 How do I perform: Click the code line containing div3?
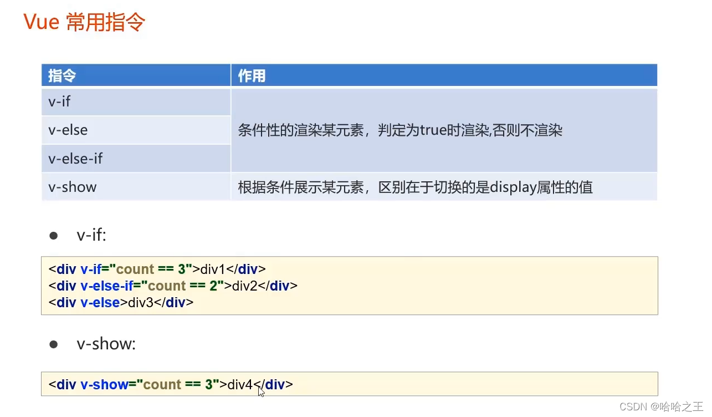point(121,303)
